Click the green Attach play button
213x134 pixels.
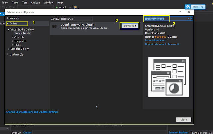(57, 7)
